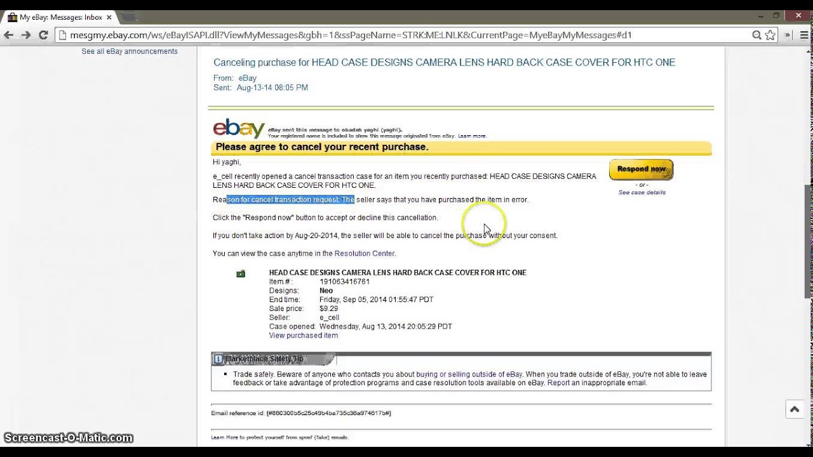Click item number 191063416761
This screenshot has width=813, height=457.
coord(344,282)
